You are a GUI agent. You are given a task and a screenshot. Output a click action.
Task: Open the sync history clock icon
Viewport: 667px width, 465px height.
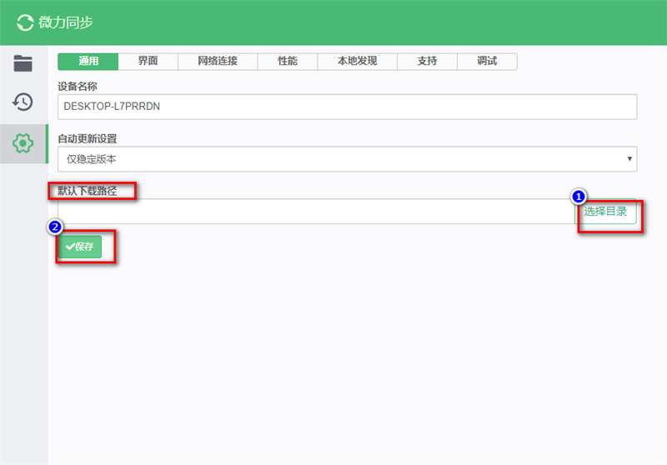click(x=23, y=102)
